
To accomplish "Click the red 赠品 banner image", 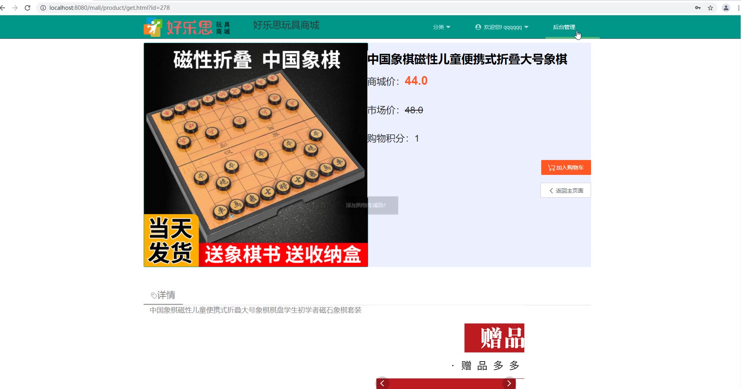I will click(494, 338).
